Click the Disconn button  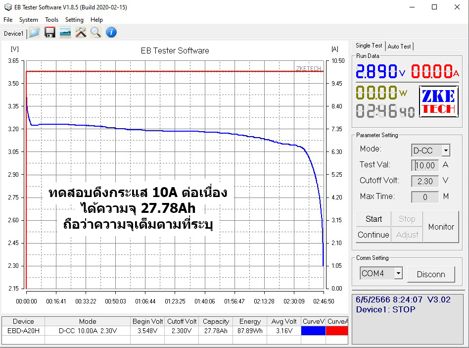(x=431, y=273)
